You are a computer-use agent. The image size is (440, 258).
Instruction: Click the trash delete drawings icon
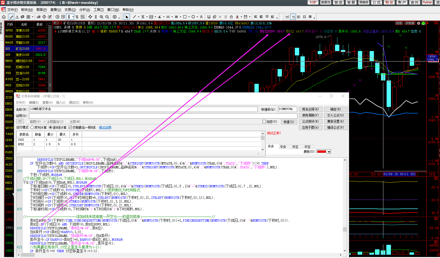point(226,17)
